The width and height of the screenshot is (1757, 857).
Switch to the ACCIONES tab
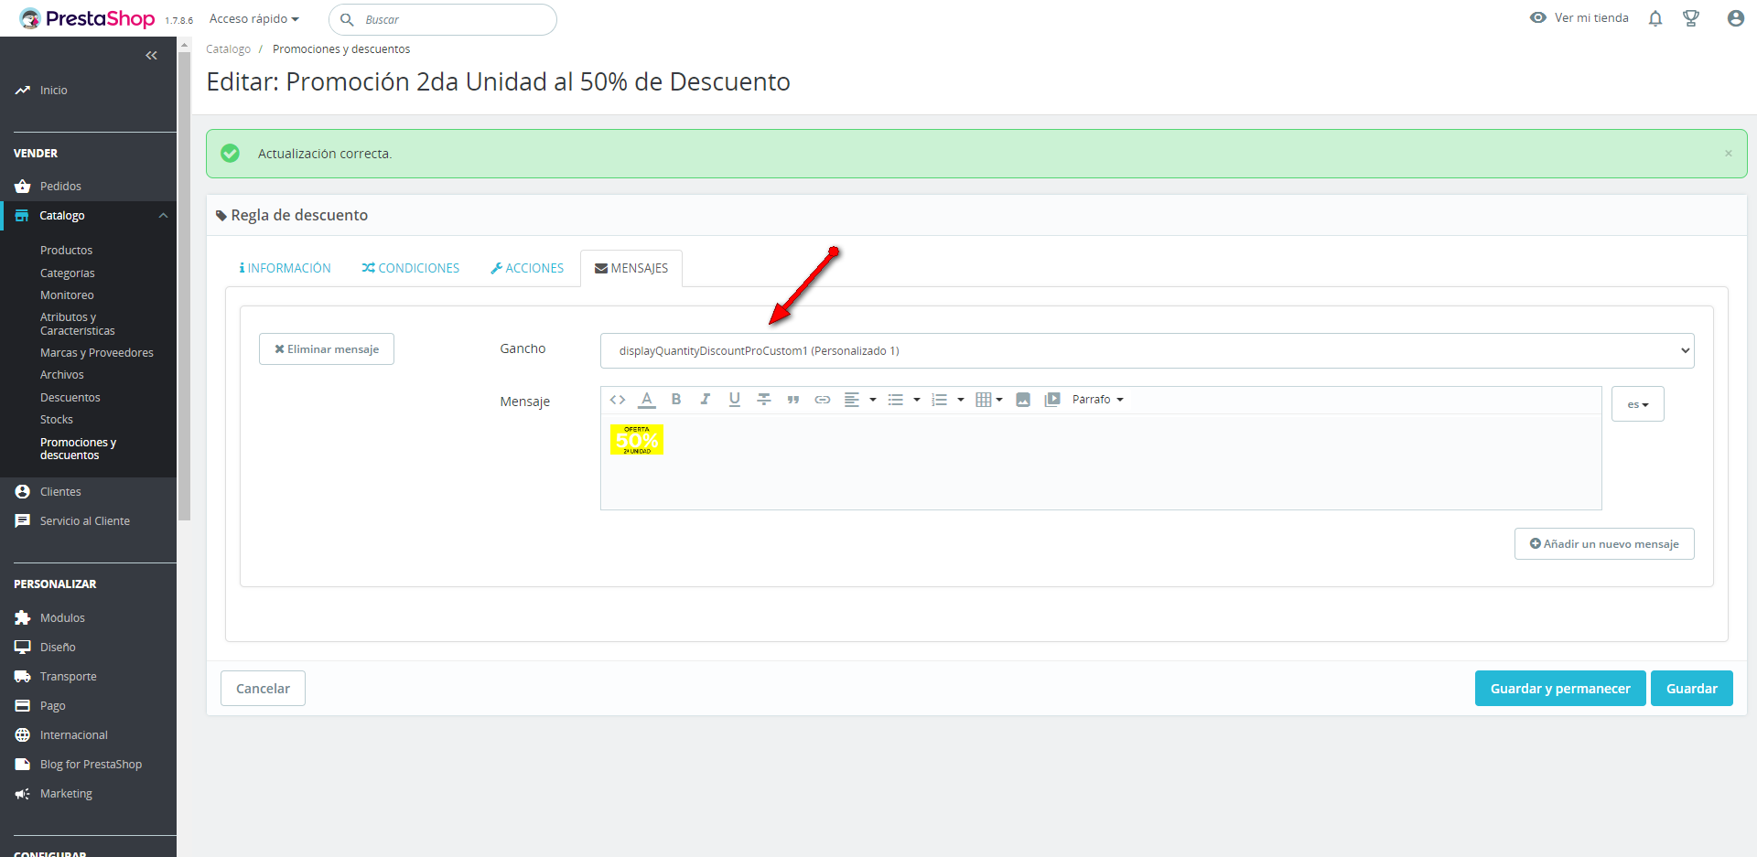(527, 268)
